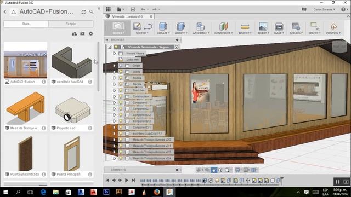Click the Construct plane icon
Image resolution: width=351 pixels, height=197 pixels.
point(223,26)
